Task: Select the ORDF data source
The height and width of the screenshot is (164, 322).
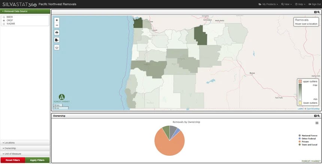Action: click(x=4, y=21)
